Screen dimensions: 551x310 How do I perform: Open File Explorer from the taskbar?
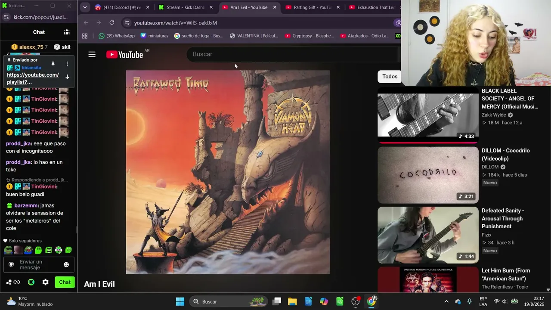292,301
